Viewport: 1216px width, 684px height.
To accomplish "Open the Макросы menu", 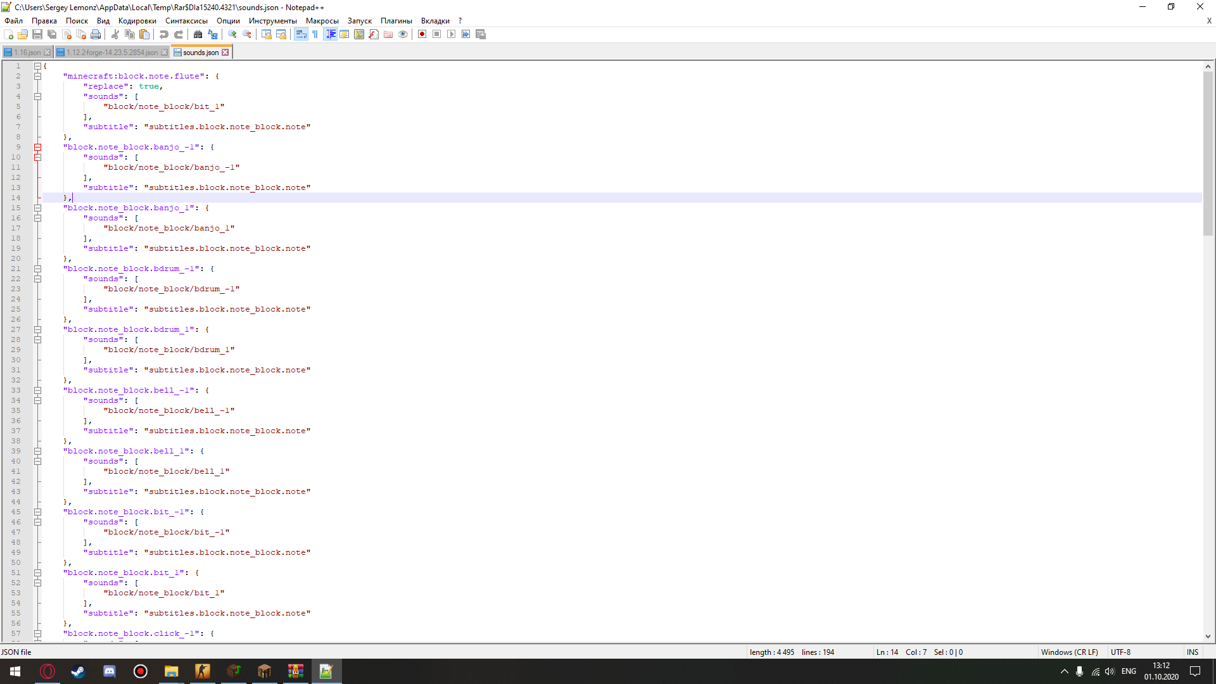I will click(322, 21).
